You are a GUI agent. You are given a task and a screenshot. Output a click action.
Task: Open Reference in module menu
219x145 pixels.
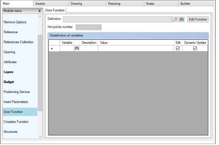pyautogui.click(x=20, y=32)
